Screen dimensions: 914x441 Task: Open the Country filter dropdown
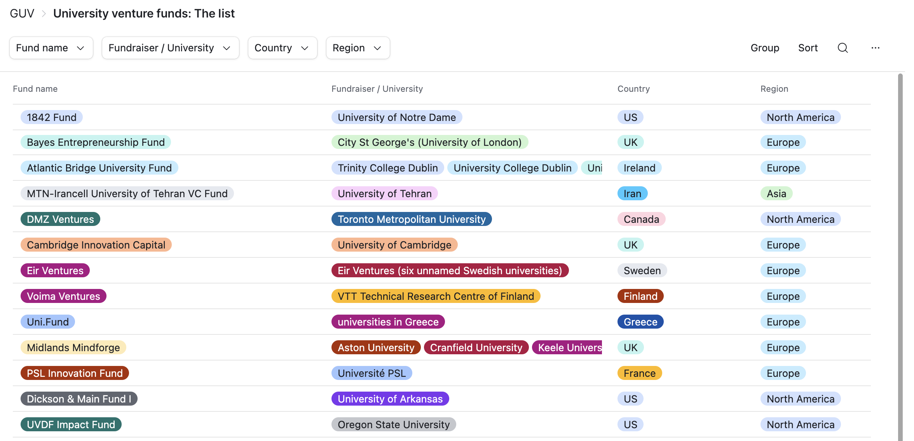click(x=282, y=48)
